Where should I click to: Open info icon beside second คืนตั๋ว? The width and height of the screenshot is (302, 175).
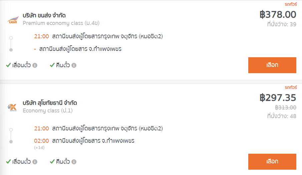(74, 162)
